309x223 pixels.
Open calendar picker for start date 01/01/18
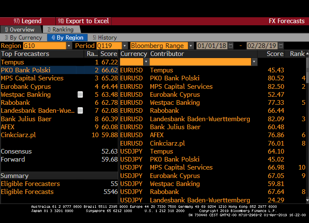pos(231,46)
